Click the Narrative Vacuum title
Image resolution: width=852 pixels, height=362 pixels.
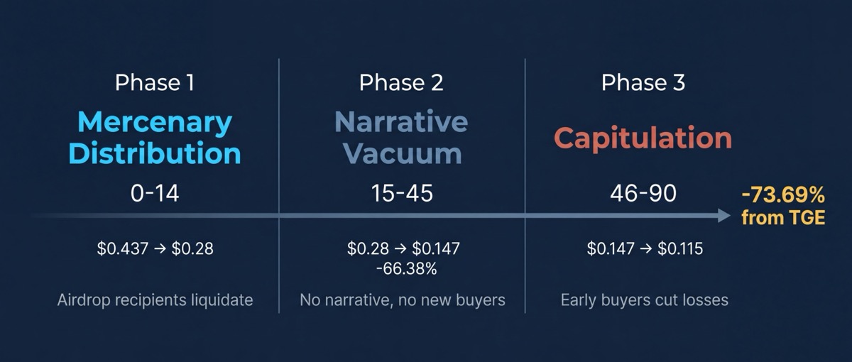[401, 138]
